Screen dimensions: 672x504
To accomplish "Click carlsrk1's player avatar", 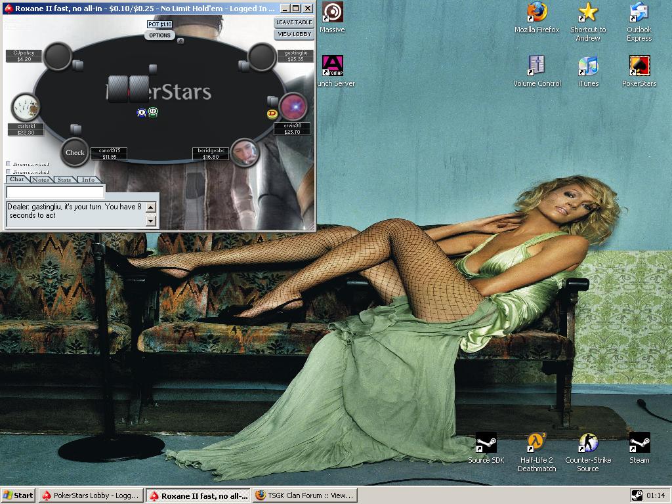I will [26, 107].
